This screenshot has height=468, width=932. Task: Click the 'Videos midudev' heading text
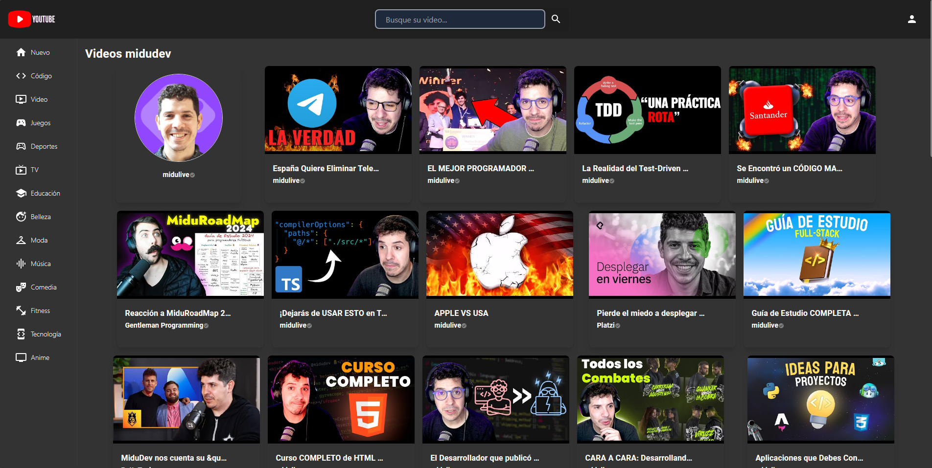128,54
